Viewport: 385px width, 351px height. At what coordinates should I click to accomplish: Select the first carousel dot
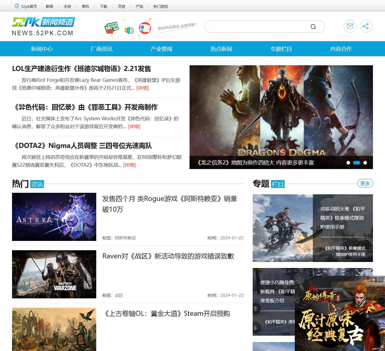pos(348,163)
